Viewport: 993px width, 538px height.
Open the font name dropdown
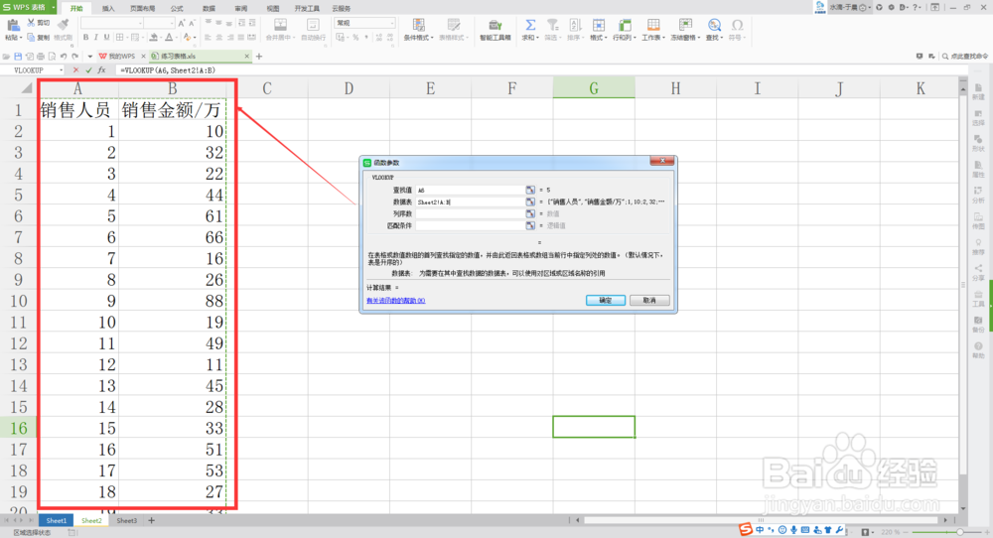click(140, 23)
